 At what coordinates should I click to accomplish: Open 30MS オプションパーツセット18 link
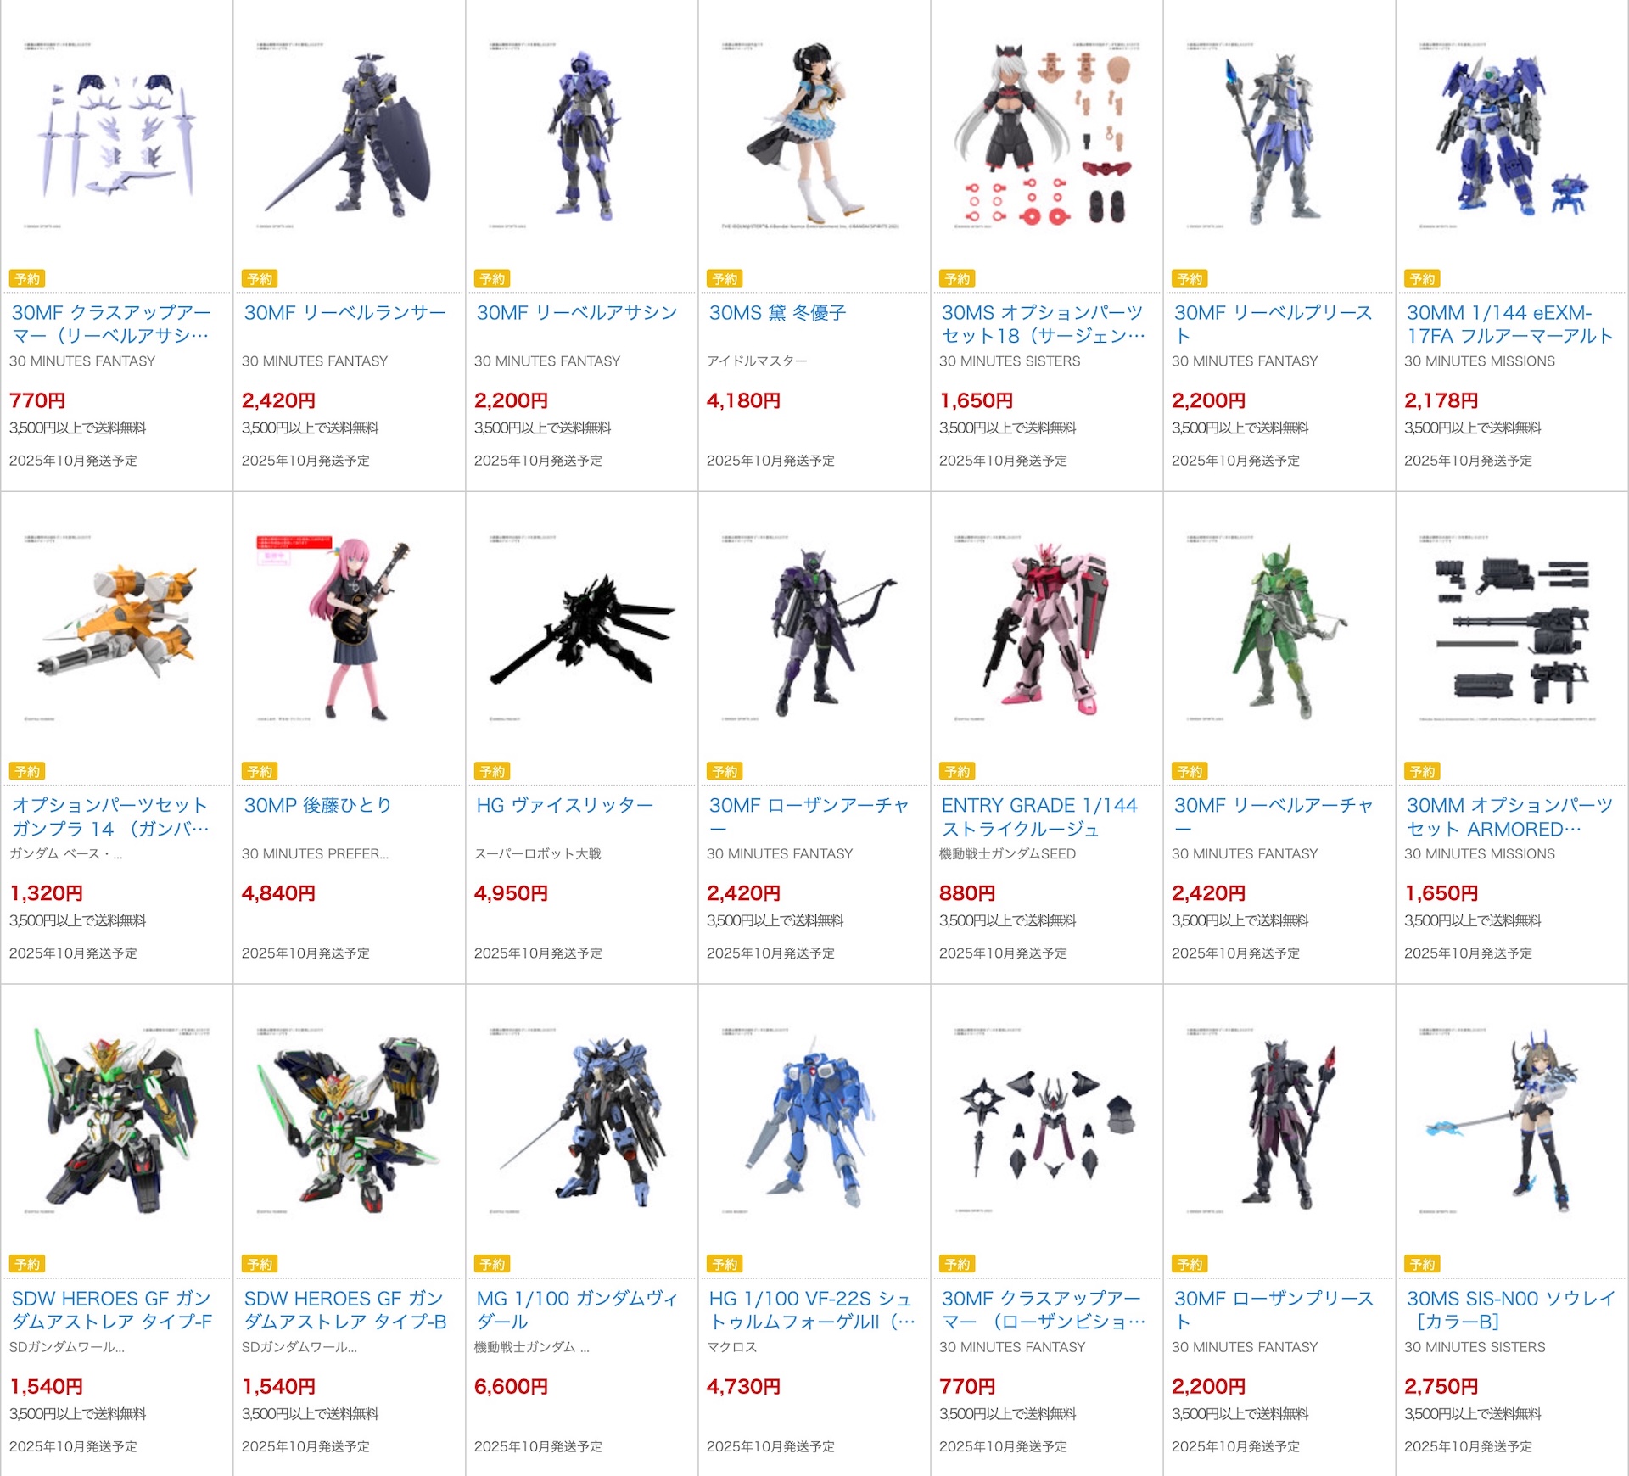click(x=1043, y=324)
